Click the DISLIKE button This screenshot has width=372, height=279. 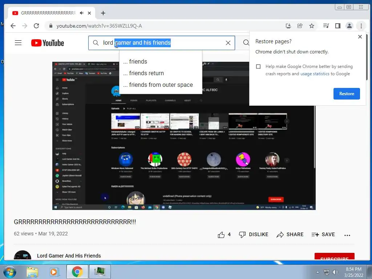coord(253,235)
